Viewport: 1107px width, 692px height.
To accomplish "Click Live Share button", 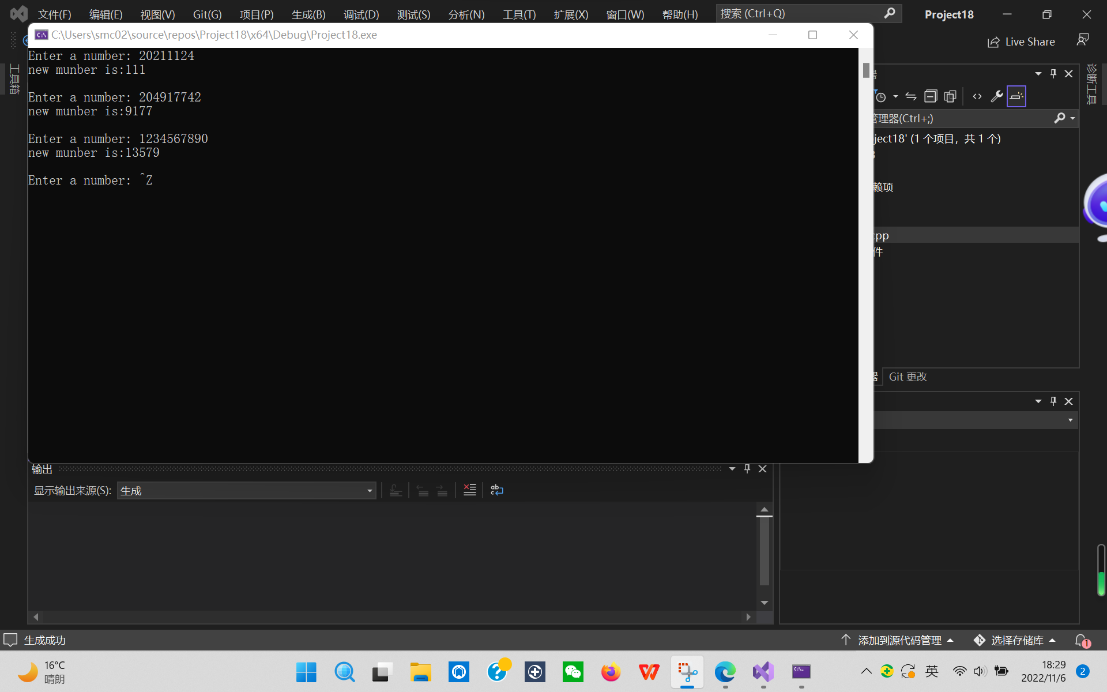I will pyautogui.click(x=1021, y=42).
